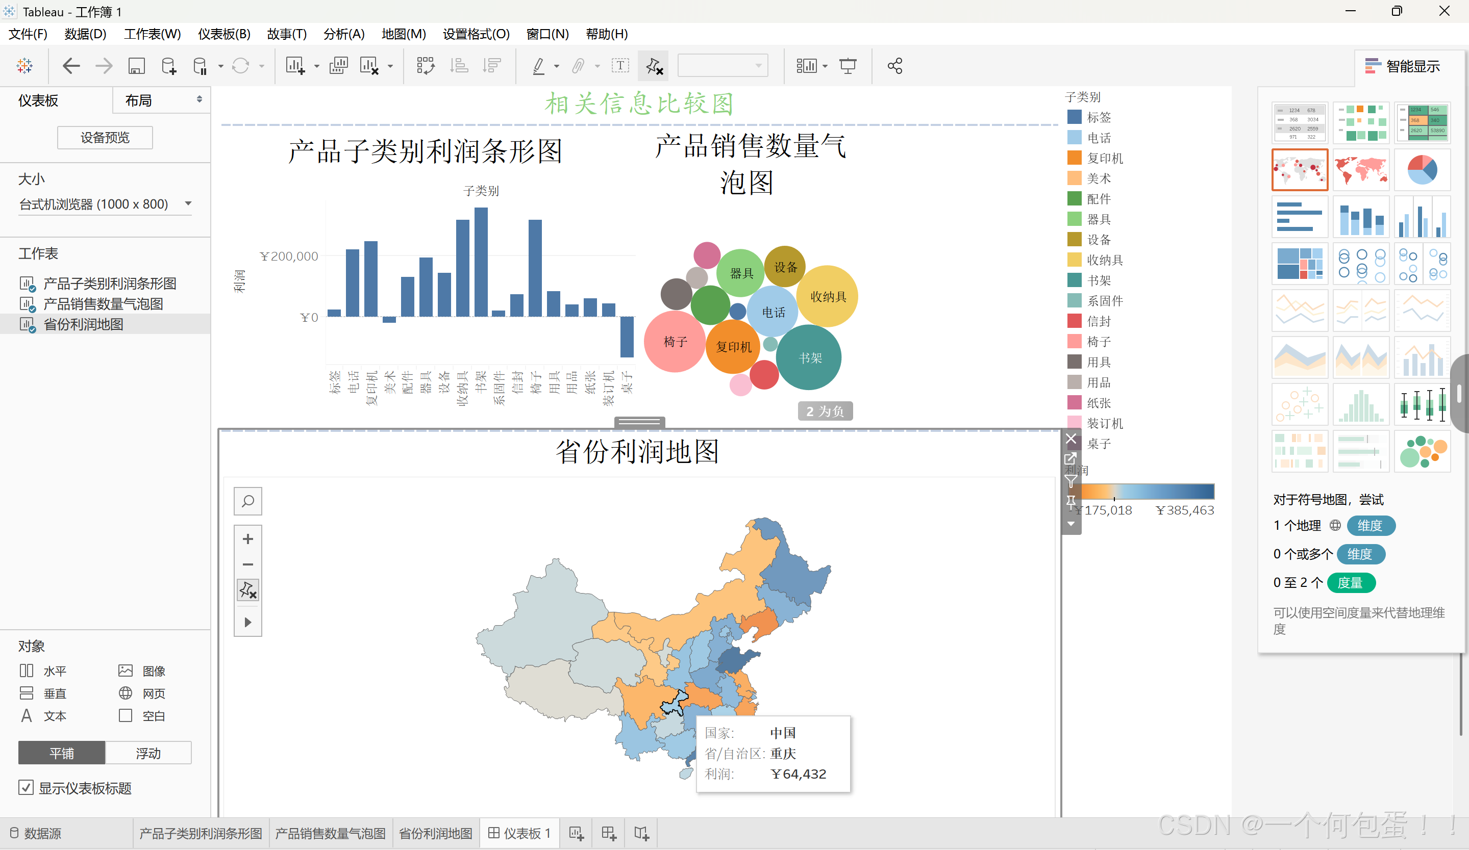Click the new dashboard tab icon

click(609, 833)
